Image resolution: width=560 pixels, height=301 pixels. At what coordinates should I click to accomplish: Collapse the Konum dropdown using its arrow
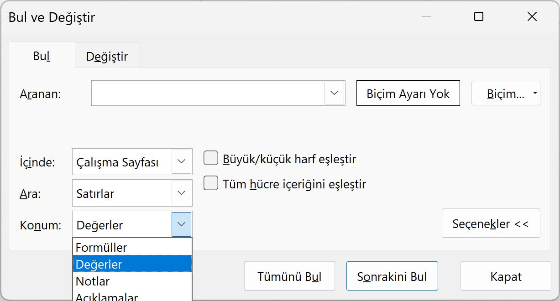tap(181, 224)
